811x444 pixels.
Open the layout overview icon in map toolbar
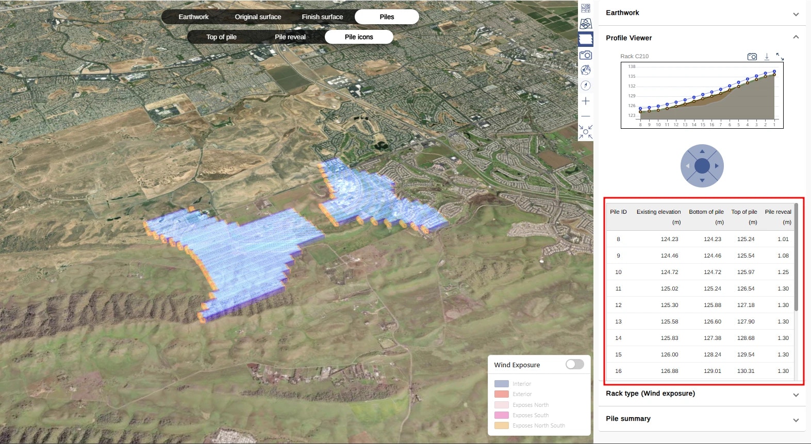point(586,8)
